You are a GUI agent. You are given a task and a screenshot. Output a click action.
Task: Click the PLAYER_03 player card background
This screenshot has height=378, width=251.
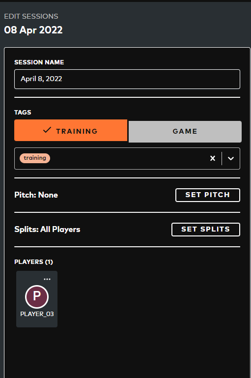click(37, 299)
